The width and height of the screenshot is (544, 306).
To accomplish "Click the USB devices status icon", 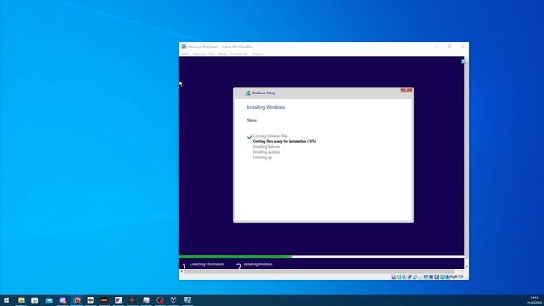I will tap(415, 277).
